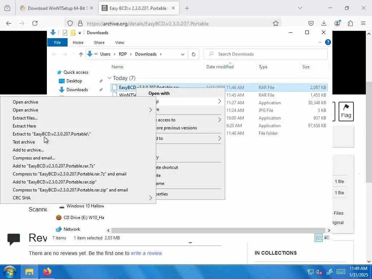Image resolution: width=372 pixels, height=279 pixels.
Task: Switch to details view layout icon
Action: [318, 238]
